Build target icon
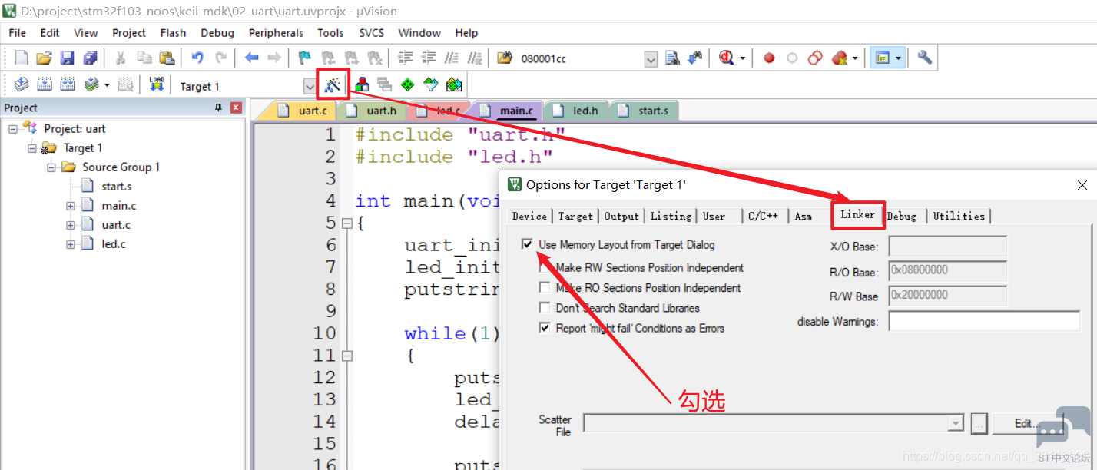The image size is (1097, 470). coord(45,84)
